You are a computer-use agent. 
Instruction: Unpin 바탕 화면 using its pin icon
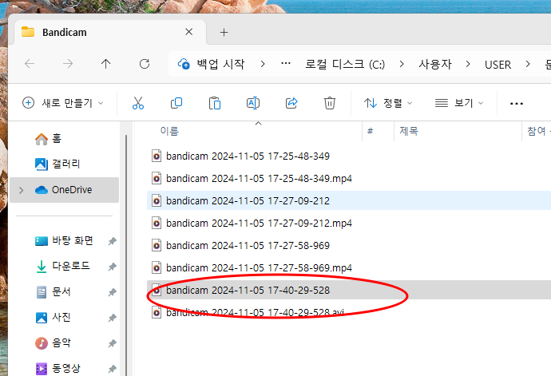[x=112, y=241]
